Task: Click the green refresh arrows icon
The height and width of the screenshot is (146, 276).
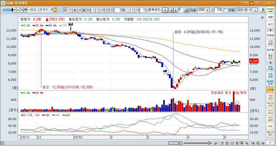Action: click(165, 10)
